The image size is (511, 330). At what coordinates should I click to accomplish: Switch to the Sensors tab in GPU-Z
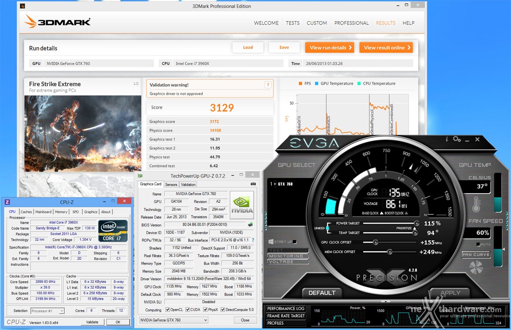[171, 184]
